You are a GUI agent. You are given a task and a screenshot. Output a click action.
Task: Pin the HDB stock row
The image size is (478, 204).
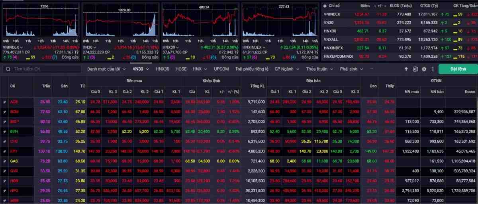4,180
